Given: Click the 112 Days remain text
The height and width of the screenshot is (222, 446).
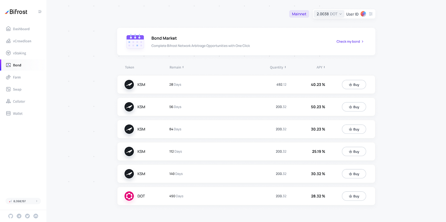Looking at the screenshot, I should pyautogui.click(x=176, y=152).
